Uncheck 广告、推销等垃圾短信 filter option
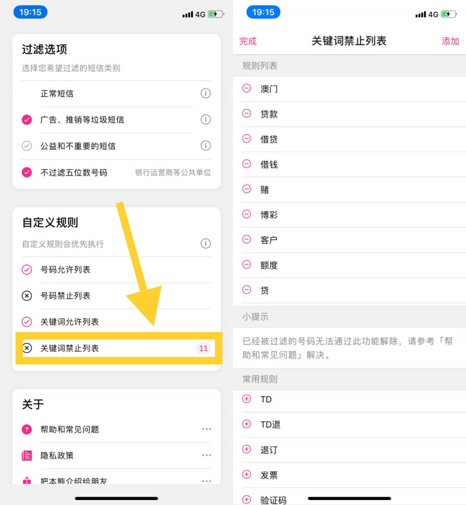The image size is (466, 505). pyautogui.click(x=27, y=120)
